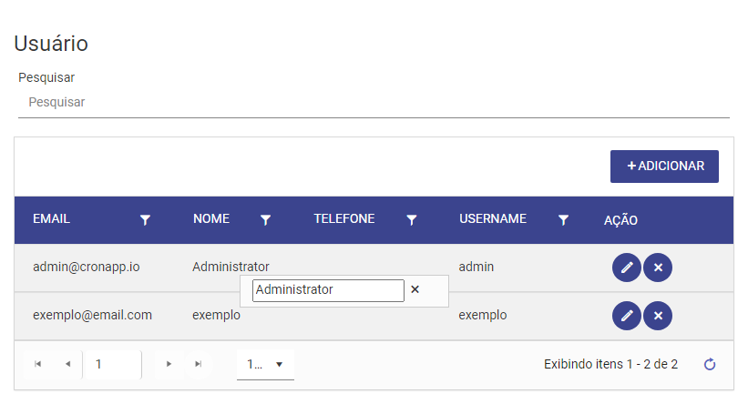Delete the exemplo user row
The height and width of the screenshot is (404, 748).
click(658, 316)
